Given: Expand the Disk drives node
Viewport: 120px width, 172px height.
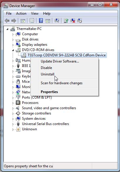Looking at the screenshot, I should pyautogui.click(x=13, y=40).
